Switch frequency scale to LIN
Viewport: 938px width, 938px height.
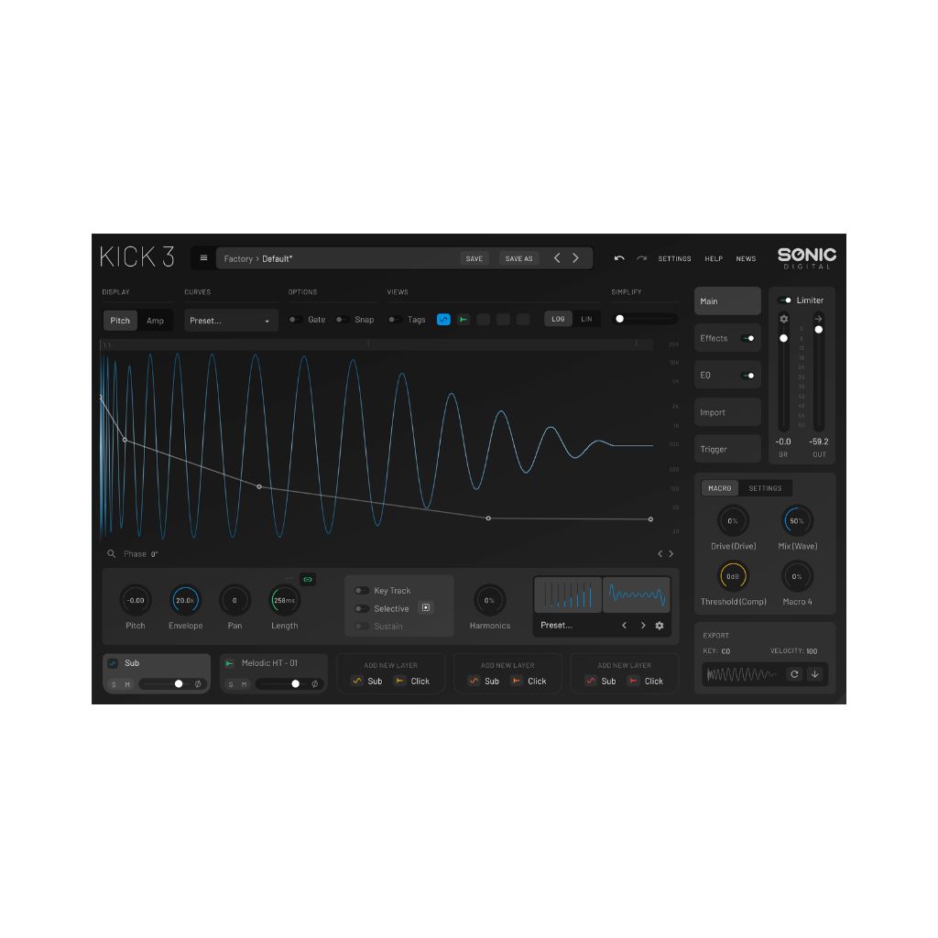click(586, 319)
